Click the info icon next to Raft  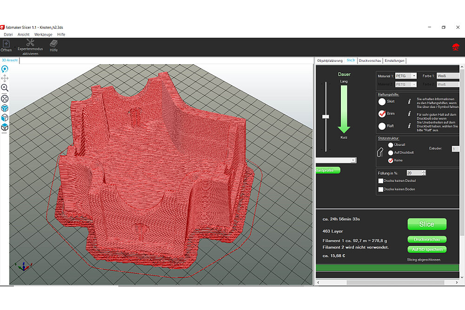click(x=409, y=126)
